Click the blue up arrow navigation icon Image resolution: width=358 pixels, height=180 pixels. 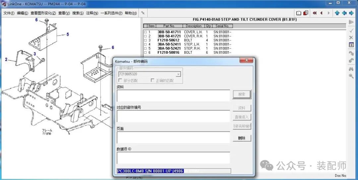click(337, 13)
